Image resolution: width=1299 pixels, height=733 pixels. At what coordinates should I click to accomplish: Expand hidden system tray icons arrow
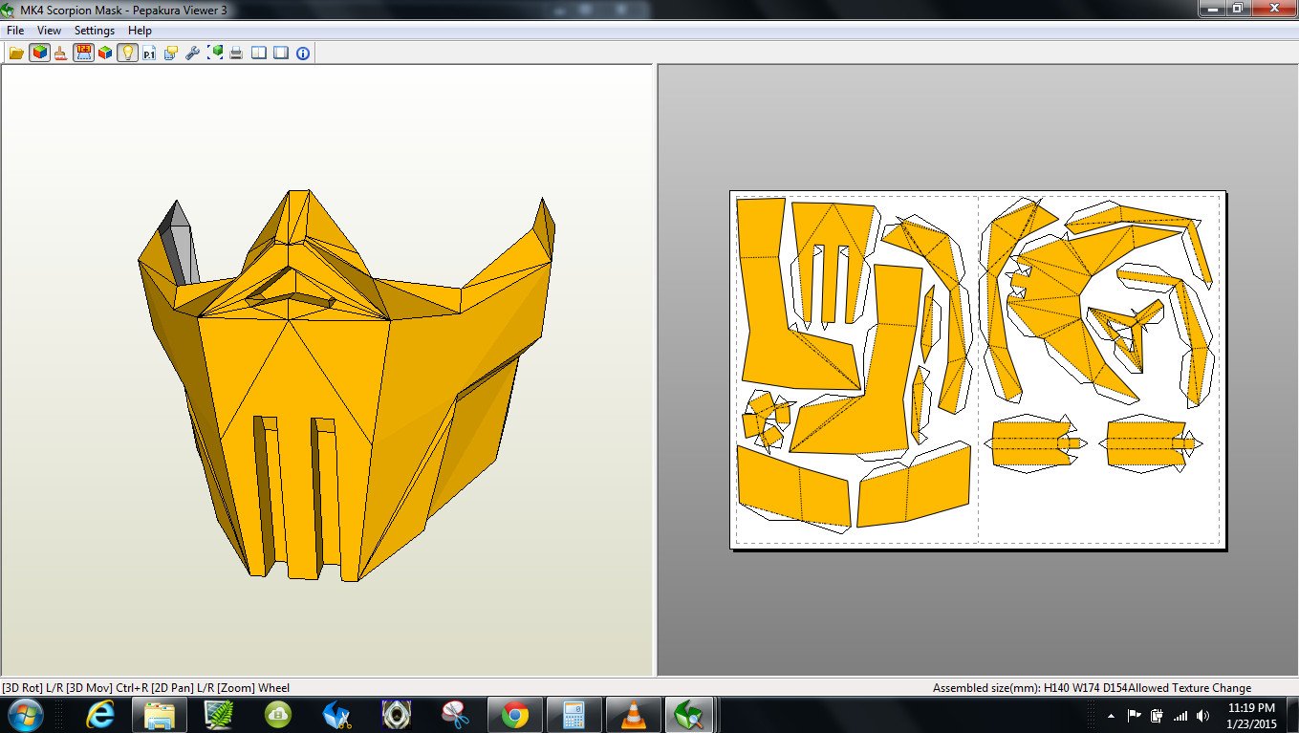1111,715
